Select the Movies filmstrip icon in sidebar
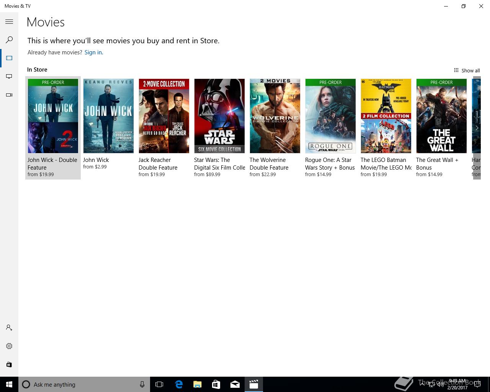Screen dimensions: 490x392 [x=9, y=58]
